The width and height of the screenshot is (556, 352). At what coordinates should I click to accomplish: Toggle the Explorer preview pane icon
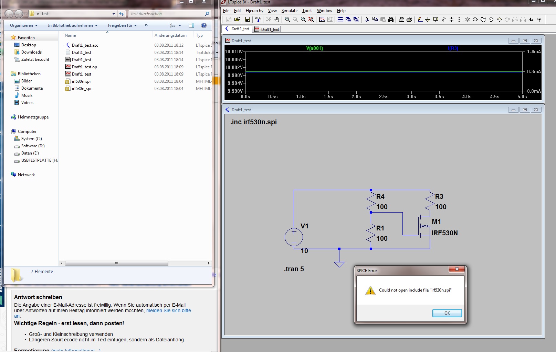[191, 25]
